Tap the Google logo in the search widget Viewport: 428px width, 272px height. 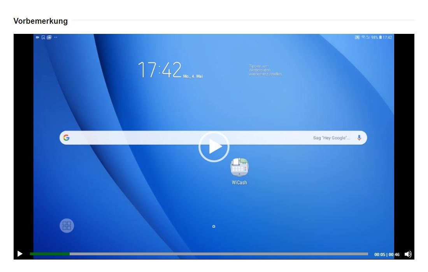tap(67, 138)
